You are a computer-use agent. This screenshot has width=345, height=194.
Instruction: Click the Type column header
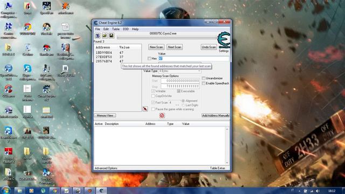[x=170, y=124]
